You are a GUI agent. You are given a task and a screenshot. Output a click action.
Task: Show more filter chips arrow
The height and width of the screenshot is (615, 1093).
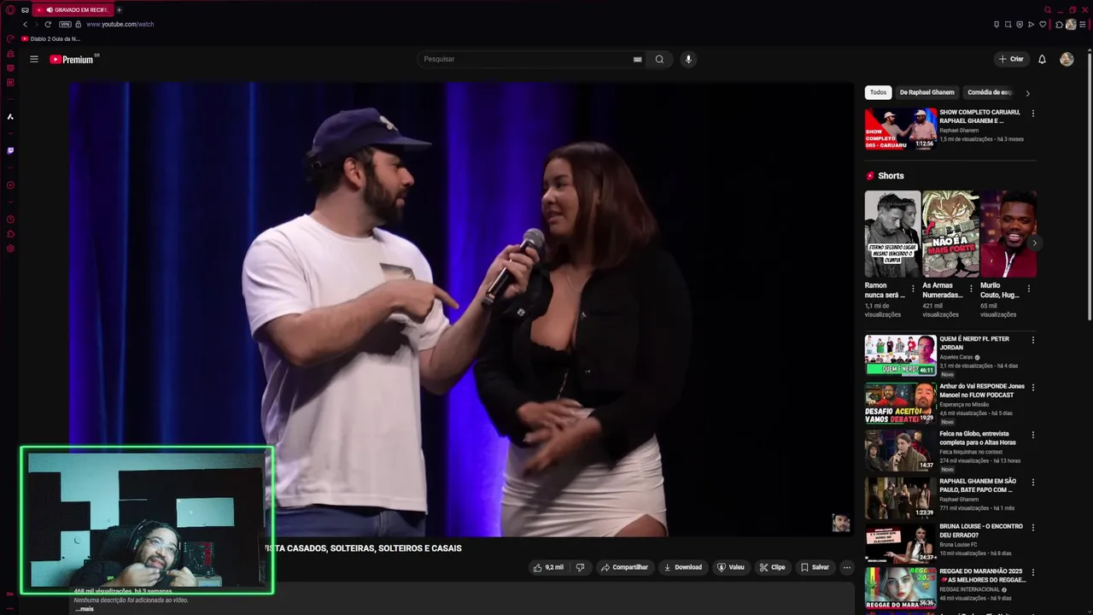(1027, 93)
